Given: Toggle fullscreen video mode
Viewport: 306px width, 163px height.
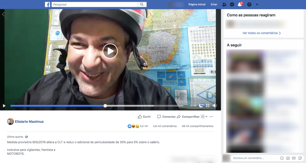Looking at the screenshot, I should (208, 106).
